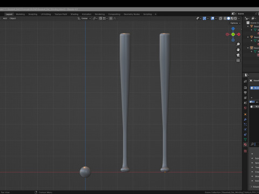Open overlays settings dropdown arrow
The height and width of the screenshot is (194, 259).
tap(216, 18)
